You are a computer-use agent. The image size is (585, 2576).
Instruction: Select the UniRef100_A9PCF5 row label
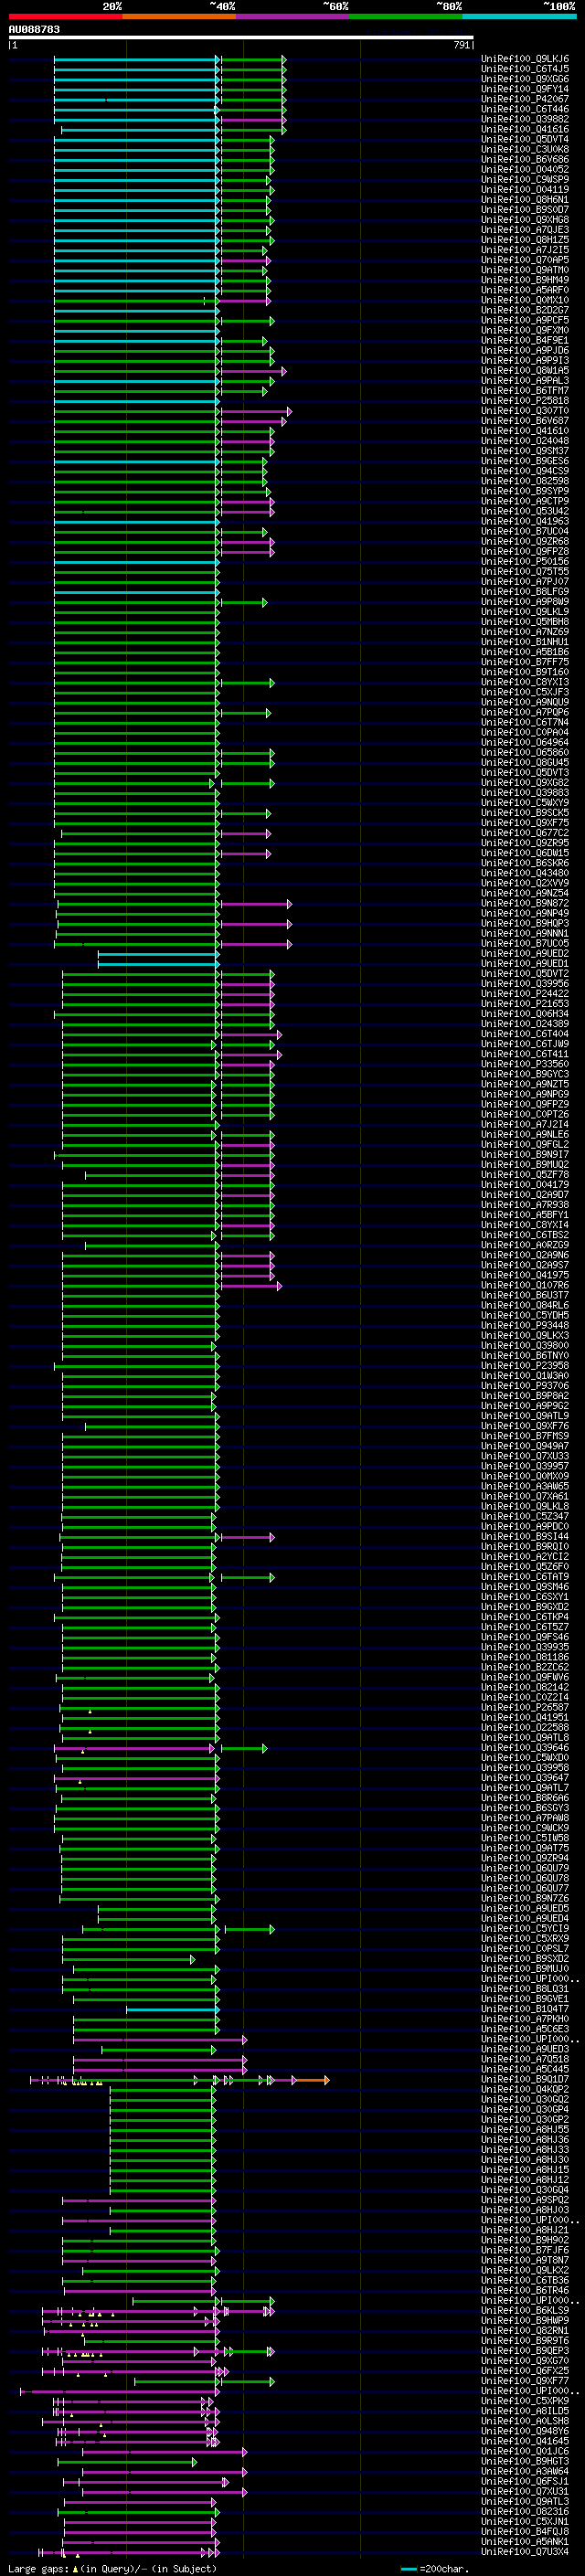tap(525, 320)
